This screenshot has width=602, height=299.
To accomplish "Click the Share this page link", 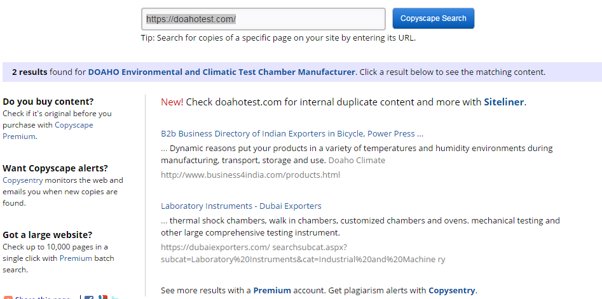I will click(x=43, y=298).
